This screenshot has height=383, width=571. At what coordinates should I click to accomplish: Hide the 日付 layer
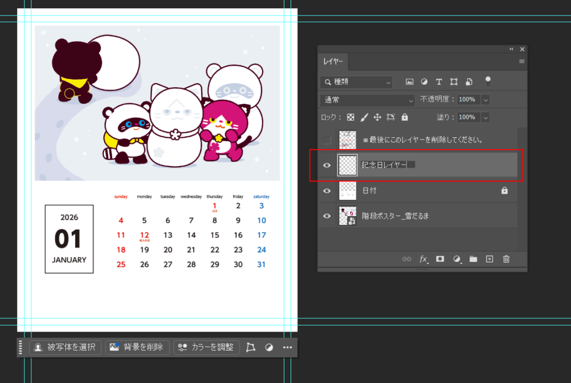click(x=327, y=190)
